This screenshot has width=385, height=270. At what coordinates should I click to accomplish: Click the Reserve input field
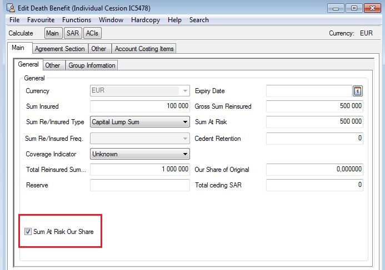pyautogui.click(x=139, y=185)
